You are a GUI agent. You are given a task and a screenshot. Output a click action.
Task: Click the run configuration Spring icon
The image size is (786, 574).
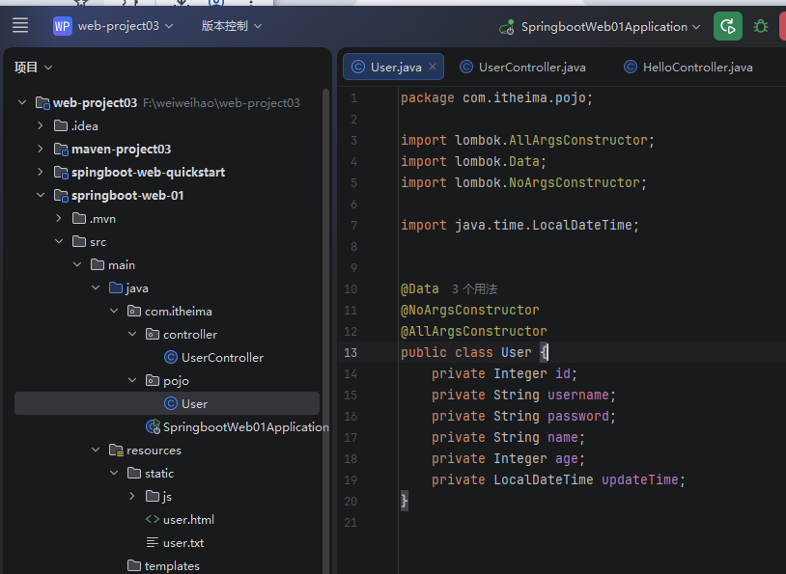click(x=507, y=27)
